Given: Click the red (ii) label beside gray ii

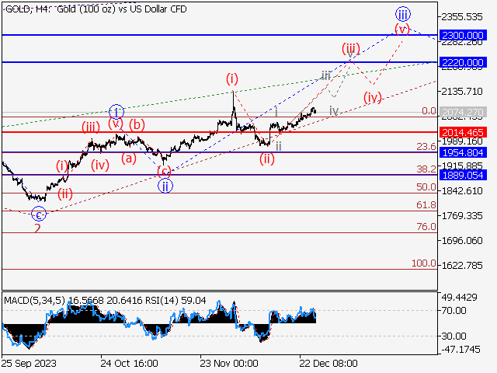Looking at the screenshot, I should click(267, 159).
